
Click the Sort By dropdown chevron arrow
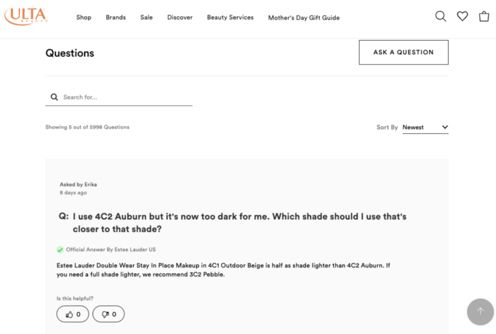click(x=445, y=127)
